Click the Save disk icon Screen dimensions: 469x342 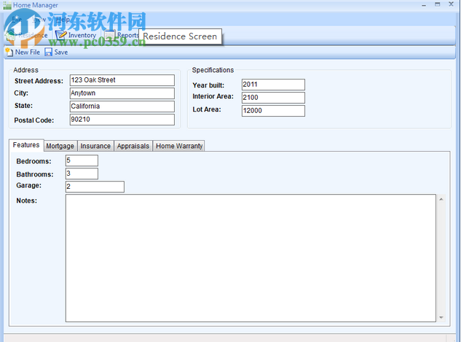point(48,52)
